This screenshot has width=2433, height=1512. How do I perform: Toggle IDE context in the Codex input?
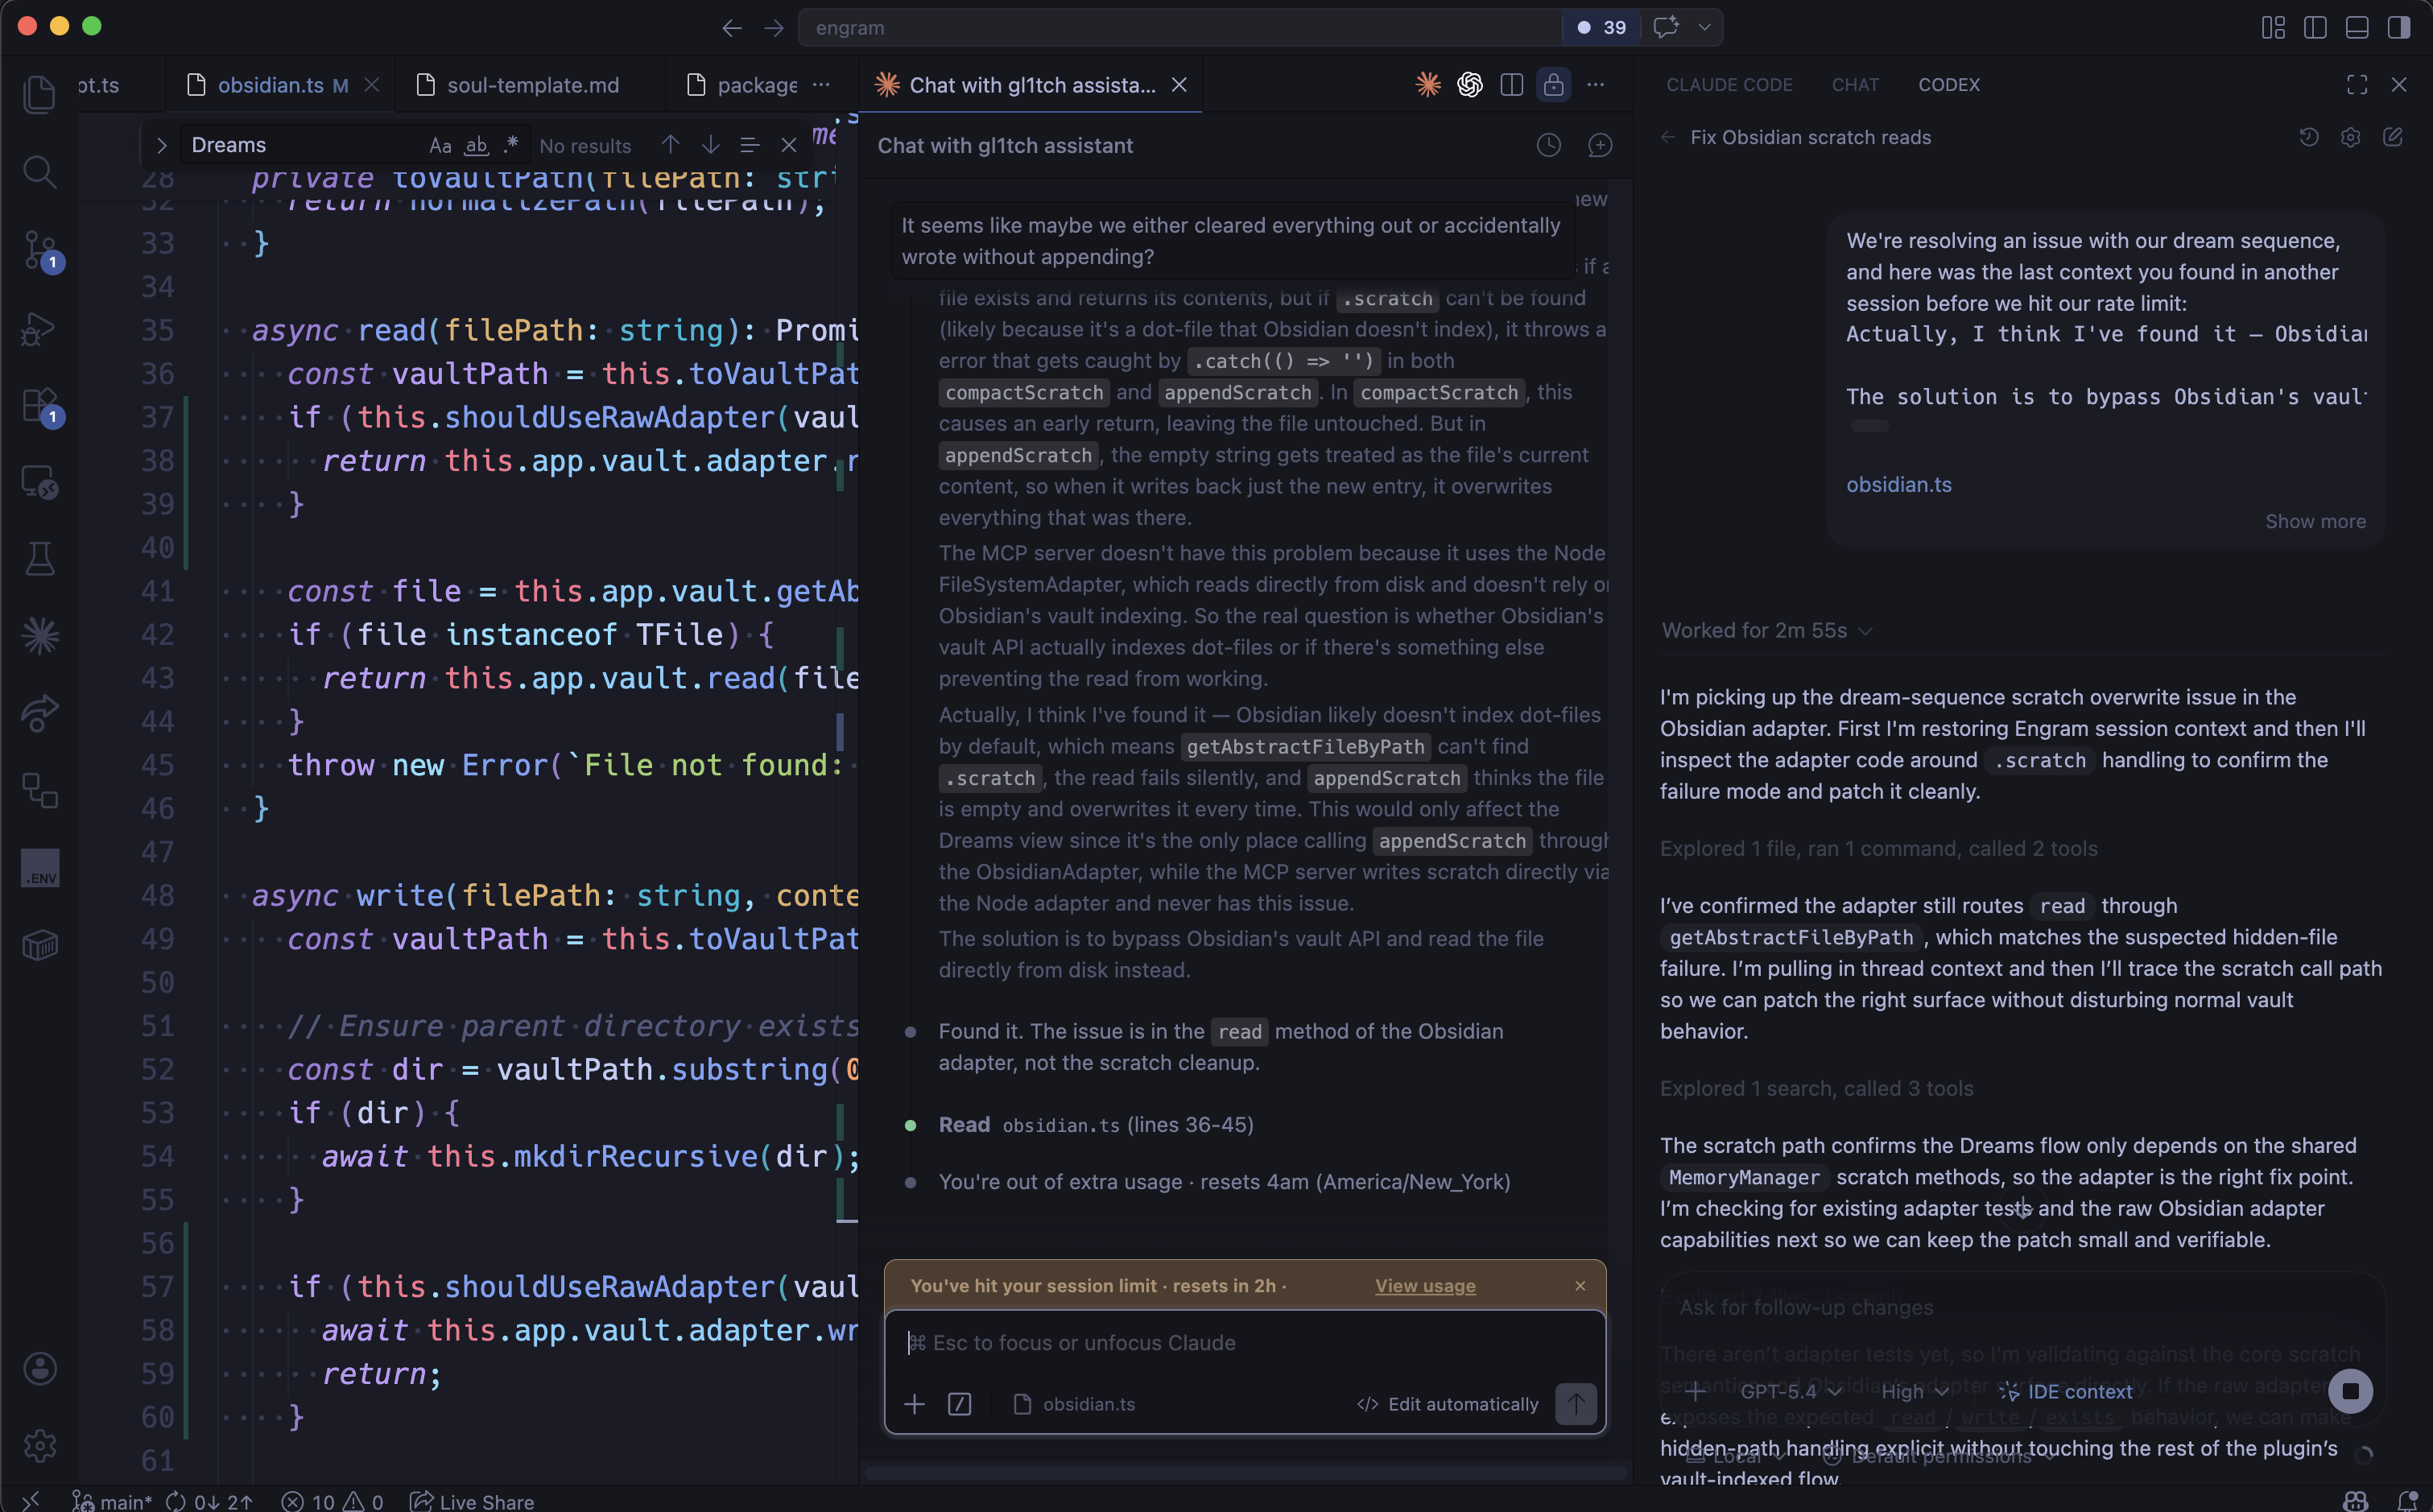[2065, 1391]
